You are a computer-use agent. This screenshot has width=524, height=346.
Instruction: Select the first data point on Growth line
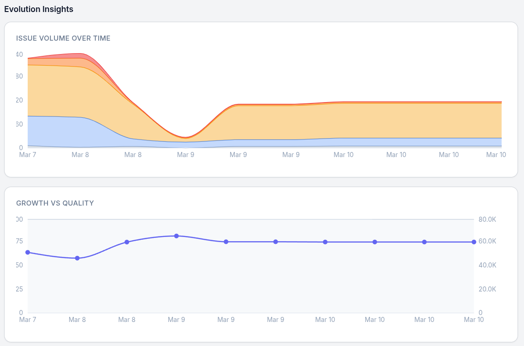28,252
